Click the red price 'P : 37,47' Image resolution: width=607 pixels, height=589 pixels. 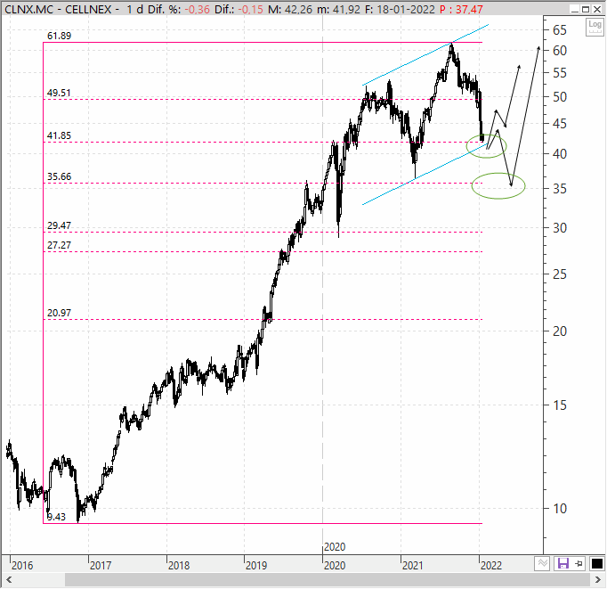point(461,9)
